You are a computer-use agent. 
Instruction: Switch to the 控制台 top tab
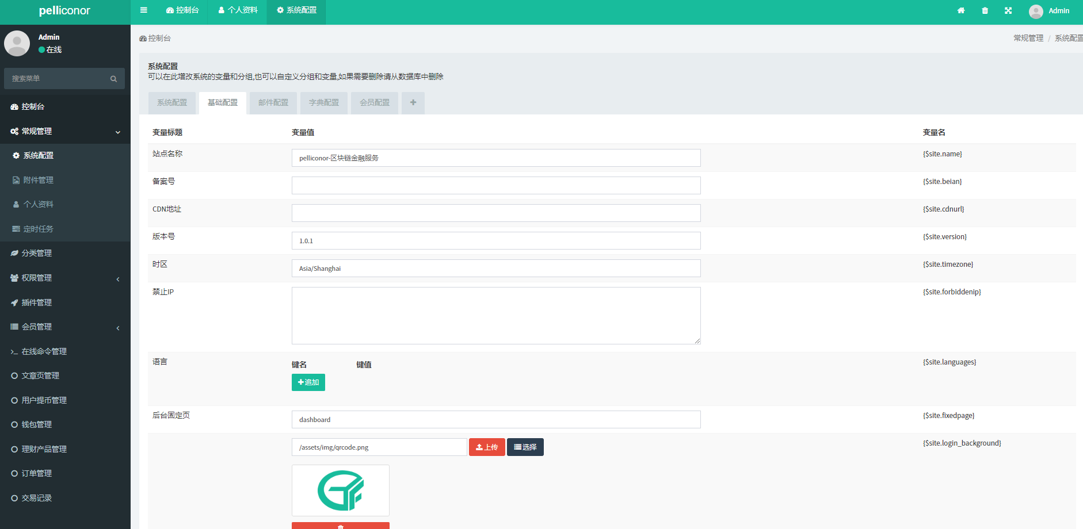click(182, 10)
